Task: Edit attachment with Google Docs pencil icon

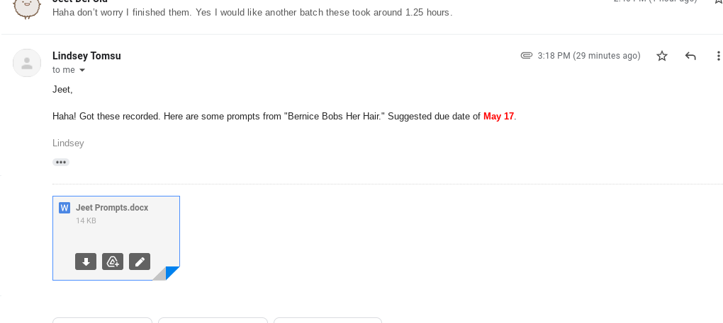Action: [140, 262]
